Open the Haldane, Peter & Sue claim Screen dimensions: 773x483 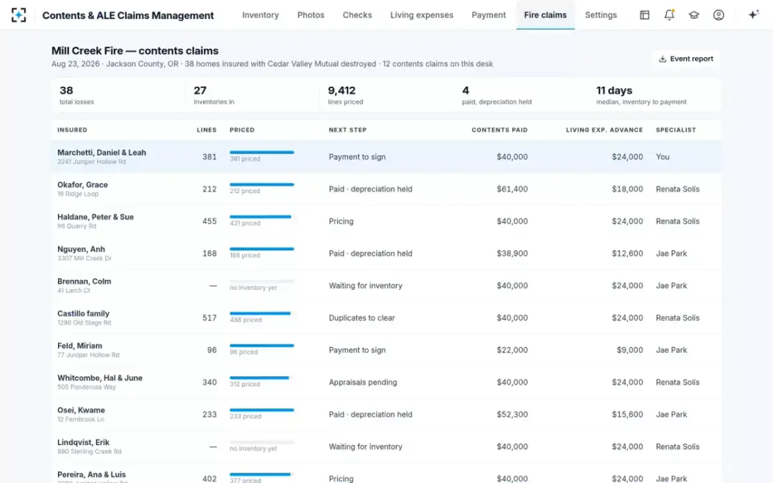click(x=386, y=221)
